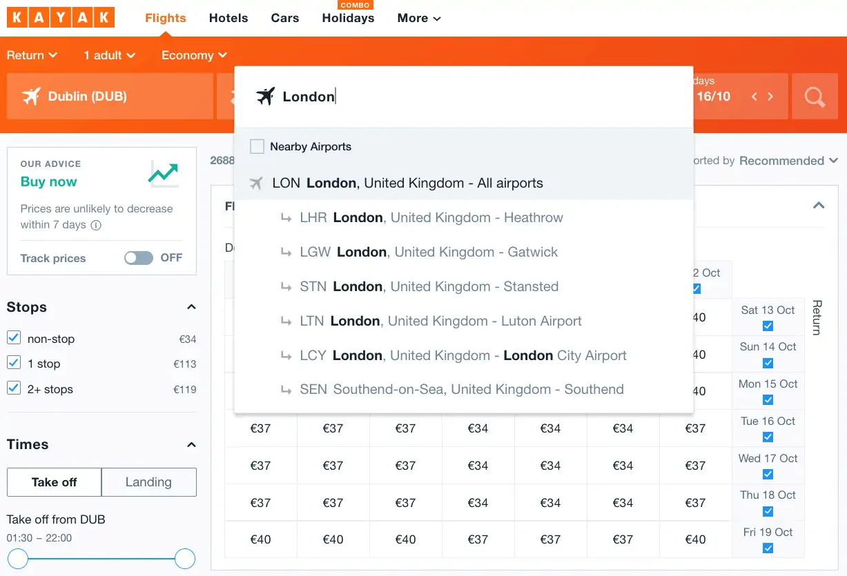Open the Return trip type dropdown
The image size is (847, 576).
pyautogui.click(x=32, y=55)
